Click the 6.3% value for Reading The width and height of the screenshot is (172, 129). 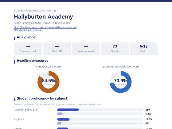click(x=148, y=114)
